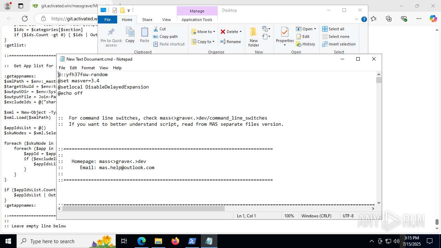The width and height of the screenshot is (441, 248).
Task: Open Edge Collections button
Action: tap(389, 19)
